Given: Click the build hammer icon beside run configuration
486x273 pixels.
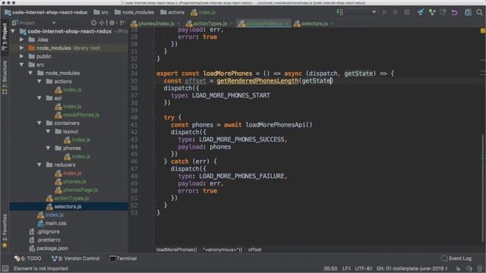Looking at the screenshot, I should [x=339, y=12].
